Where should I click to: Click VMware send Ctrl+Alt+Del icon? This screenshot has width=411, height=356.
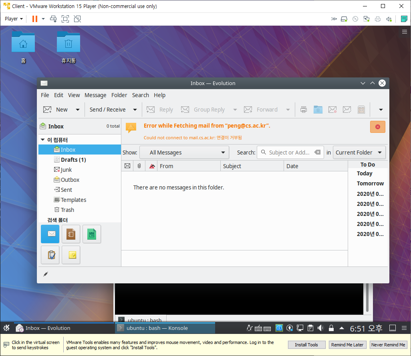[53, 19]
